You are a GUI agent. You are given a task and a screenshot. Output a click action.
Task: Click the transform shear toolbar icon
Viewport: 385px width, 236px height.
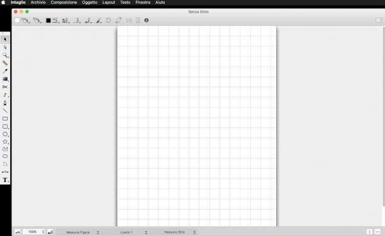pos(119,20)
